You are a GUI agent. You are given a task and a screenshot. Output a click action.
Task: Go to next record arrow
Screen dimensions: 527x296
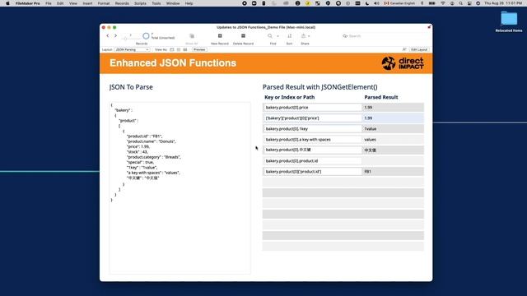[115, 35]
